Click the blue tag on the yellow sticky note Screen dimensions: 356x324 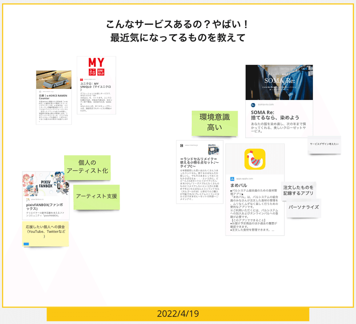(x=26, y=244)
